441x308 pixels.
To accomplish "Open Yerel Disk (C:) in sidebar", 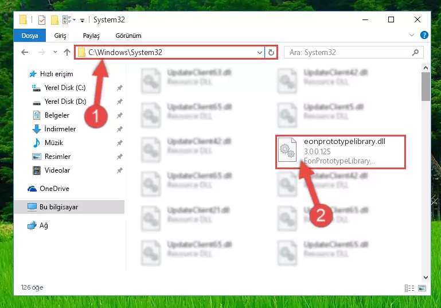I will point(59,88).
